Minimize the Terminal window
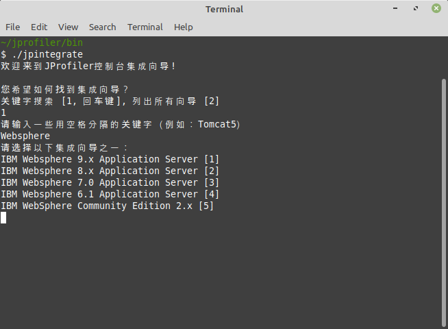Screen dimensions: 448x329 [x=395, y=9]
